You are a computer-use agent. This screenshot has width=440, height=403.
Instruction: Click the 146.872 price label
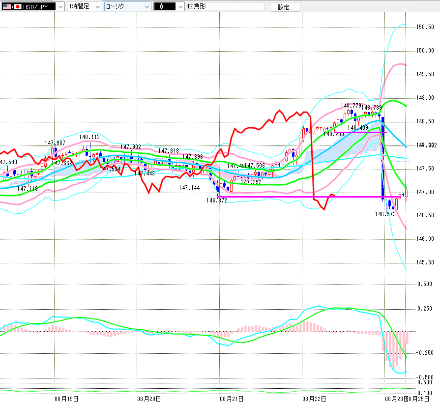(216, 201)
